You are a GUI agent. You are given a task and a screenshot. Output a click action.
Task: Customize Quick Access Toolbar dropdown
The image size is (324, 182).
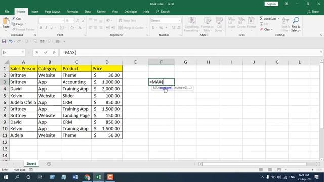[64, 41]
